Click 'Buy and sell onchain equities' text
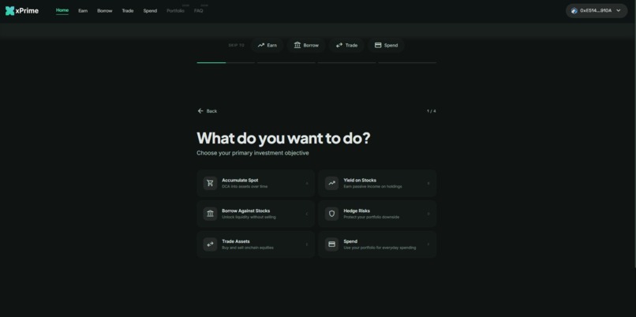Viewport: 636px width, 317px height. (248, 248)
